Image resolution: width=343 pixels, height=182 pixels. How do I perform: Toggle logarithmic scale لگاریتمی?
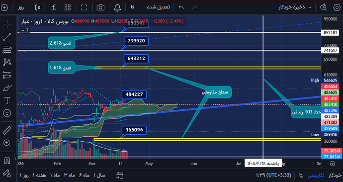[316, 176]
